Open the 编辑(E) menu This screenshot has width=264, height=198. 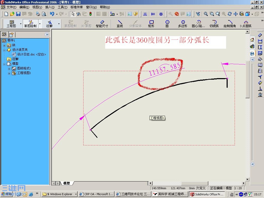click(24, 7)
